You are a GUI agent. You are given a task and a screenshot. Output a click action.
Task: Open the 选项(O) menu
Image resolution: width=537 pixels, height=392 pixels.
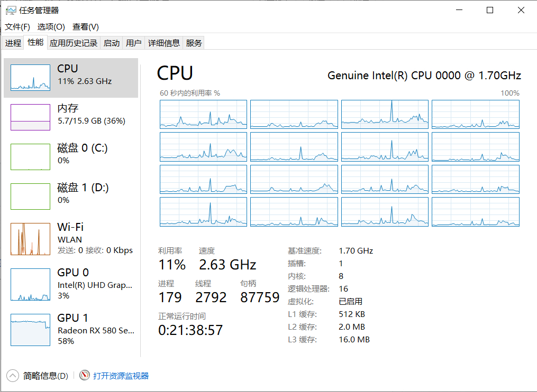[51, 27]
